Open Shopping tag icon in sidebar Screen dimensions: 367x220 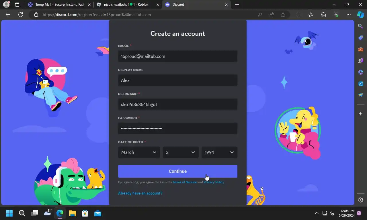[x=361, y=38]
